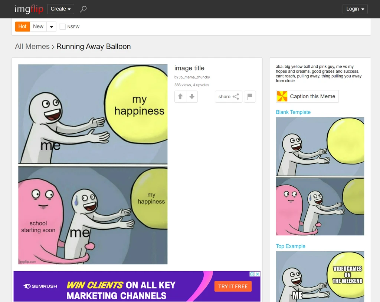Expand the sort options arrow beside New
This screenshot has height=302, width=380.
tap(52, 27)
